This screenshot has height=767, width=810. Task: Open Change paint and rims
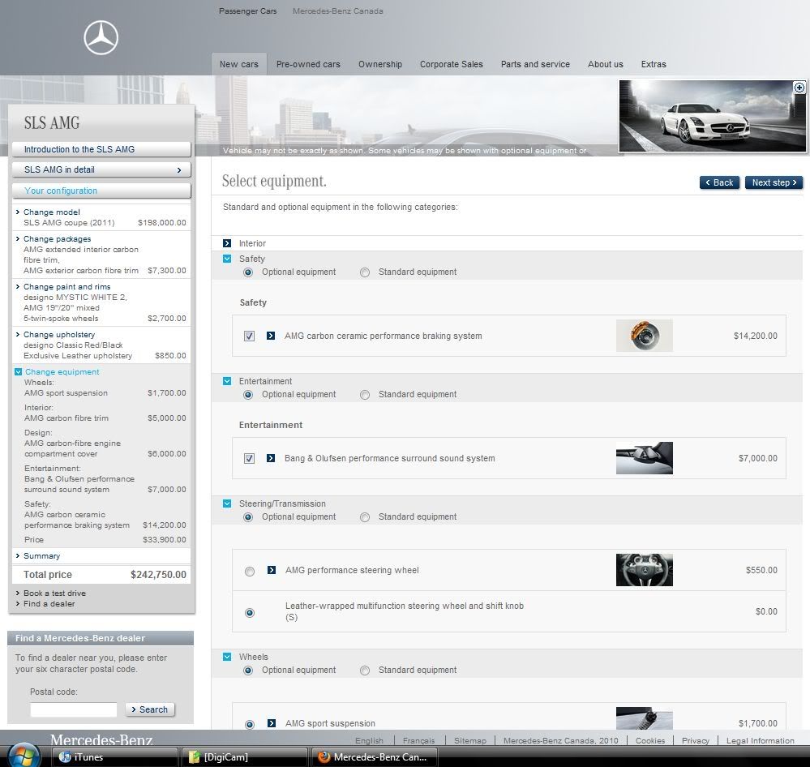click(x=66, y=287)
